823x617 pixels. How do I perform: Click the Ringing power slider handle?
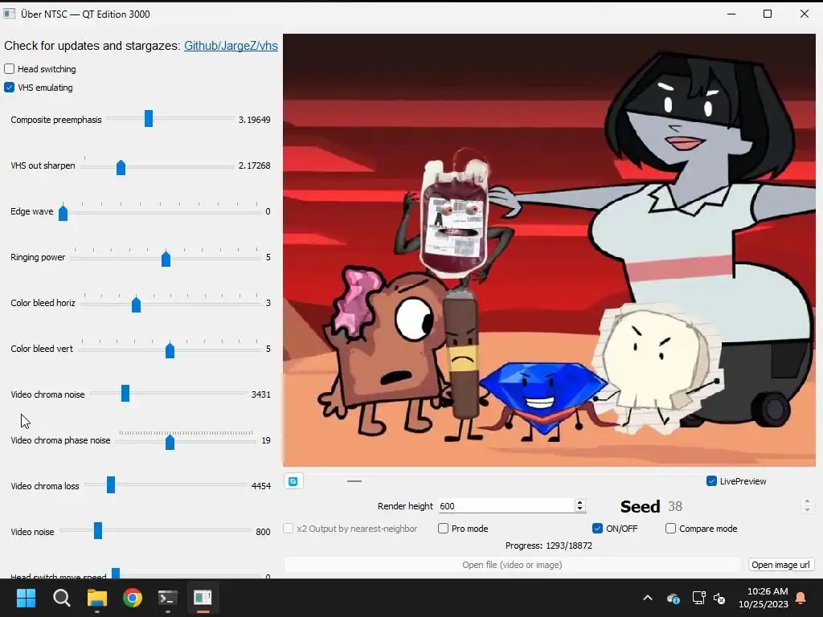166,259
